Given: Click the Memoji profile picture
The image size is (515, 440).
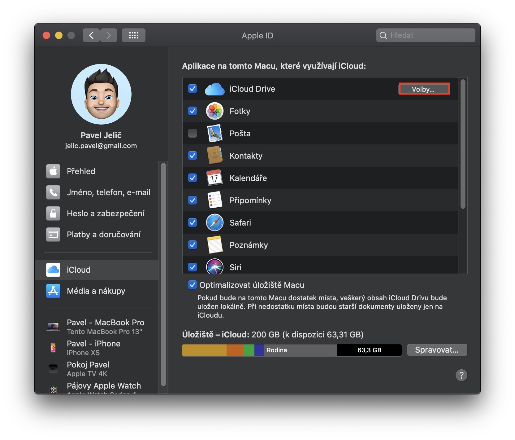Looking at the screenshot, I should pos(101,94).
